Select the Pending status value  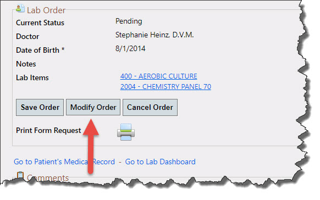(x=129, y=21)
